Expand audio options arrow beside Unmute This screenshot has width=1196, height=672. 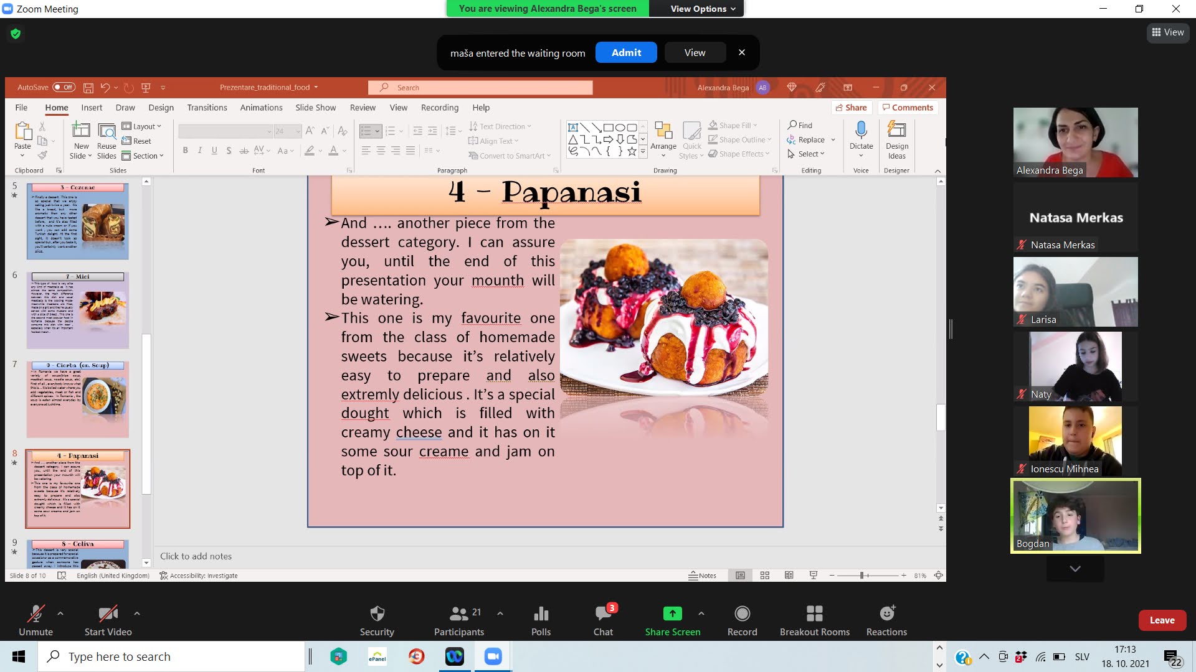click(x=60, y=614)
